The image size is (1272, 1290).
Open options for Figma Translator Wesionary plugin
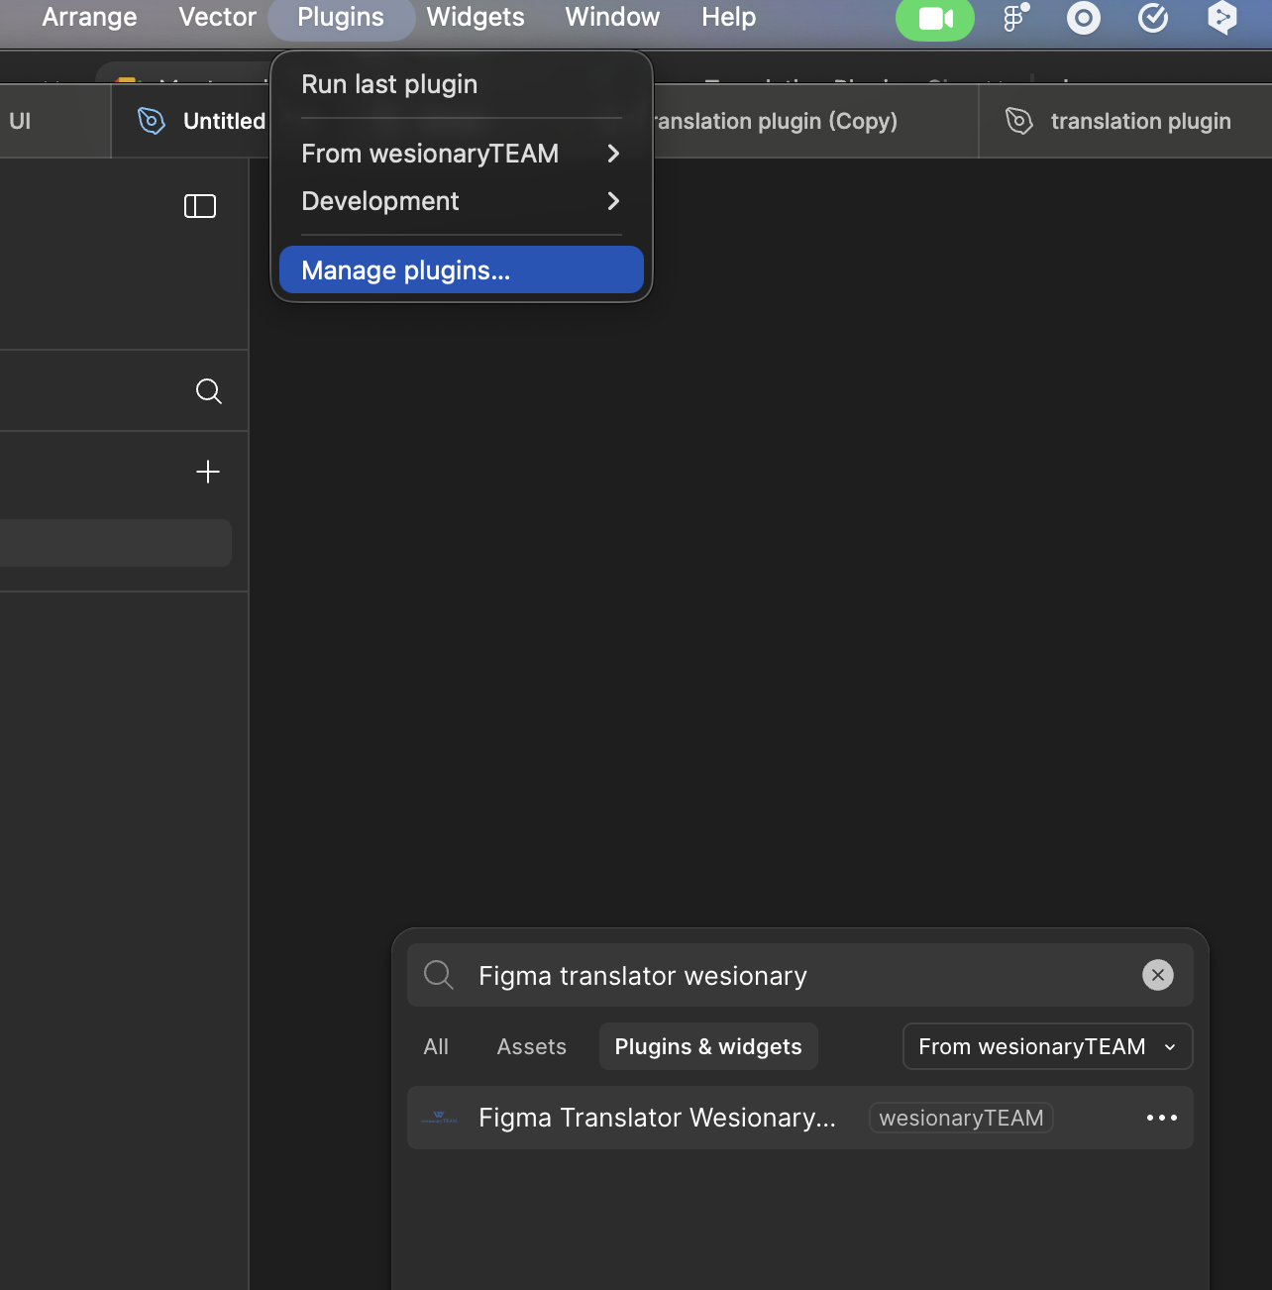click(x=1162, y=1118)
